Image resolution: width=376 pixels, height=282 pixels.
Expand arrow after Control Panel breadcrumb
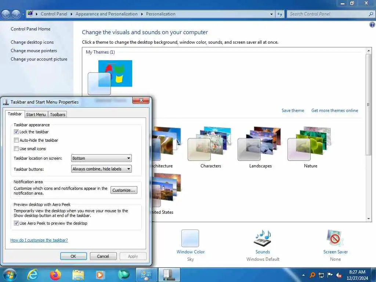pos(72,14)
